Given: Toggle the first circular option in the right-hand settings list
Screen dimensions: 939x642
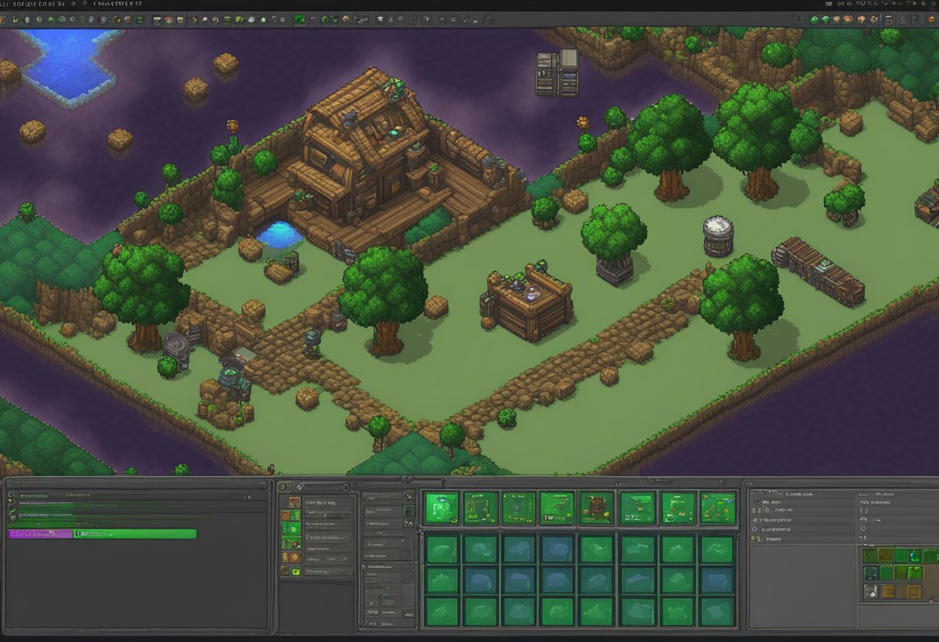Looking at the screenshot, I should tap(756, 502).
